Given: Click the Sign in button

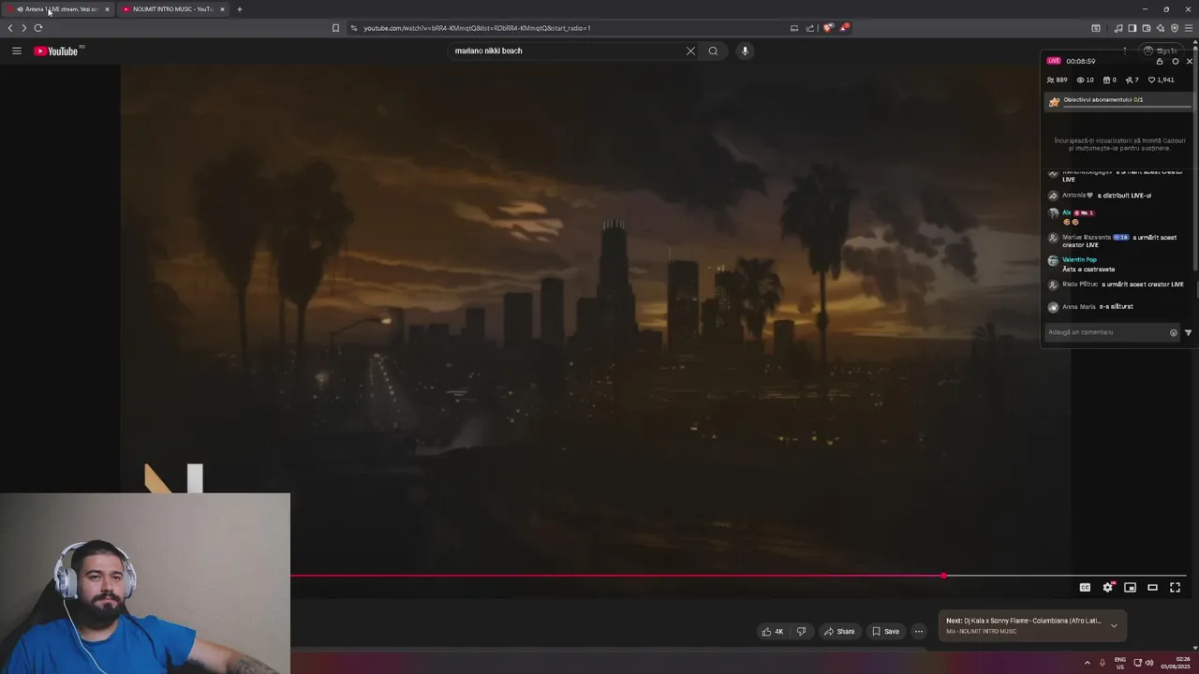Looking at the screenshot, I should 1160,51.
